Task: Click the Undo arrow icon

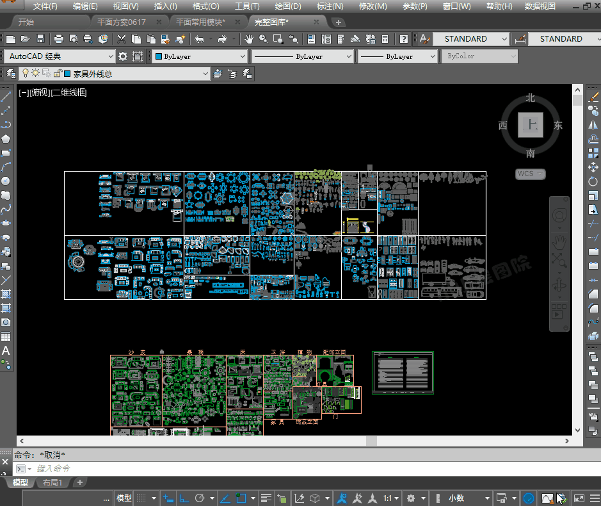Action: pos(199,39)
